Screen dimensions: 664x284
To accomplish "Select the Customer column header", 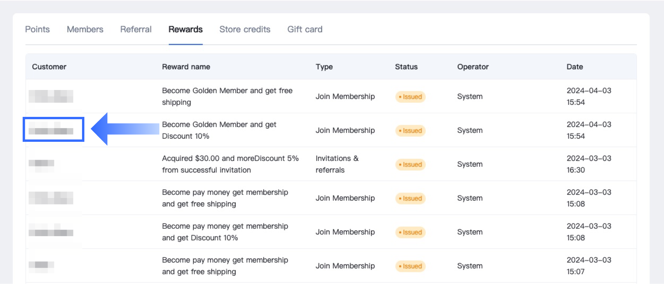I will pos(49,67).
